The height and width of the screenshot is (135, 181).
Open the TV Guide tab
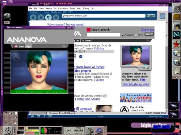[x=86, y=41]
